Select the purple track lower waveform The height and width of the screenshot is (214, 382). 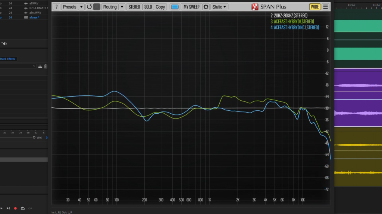[358, 113]
